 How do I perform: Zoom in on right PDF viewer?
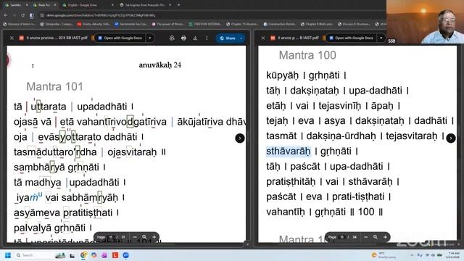click(x=385, y=237)
